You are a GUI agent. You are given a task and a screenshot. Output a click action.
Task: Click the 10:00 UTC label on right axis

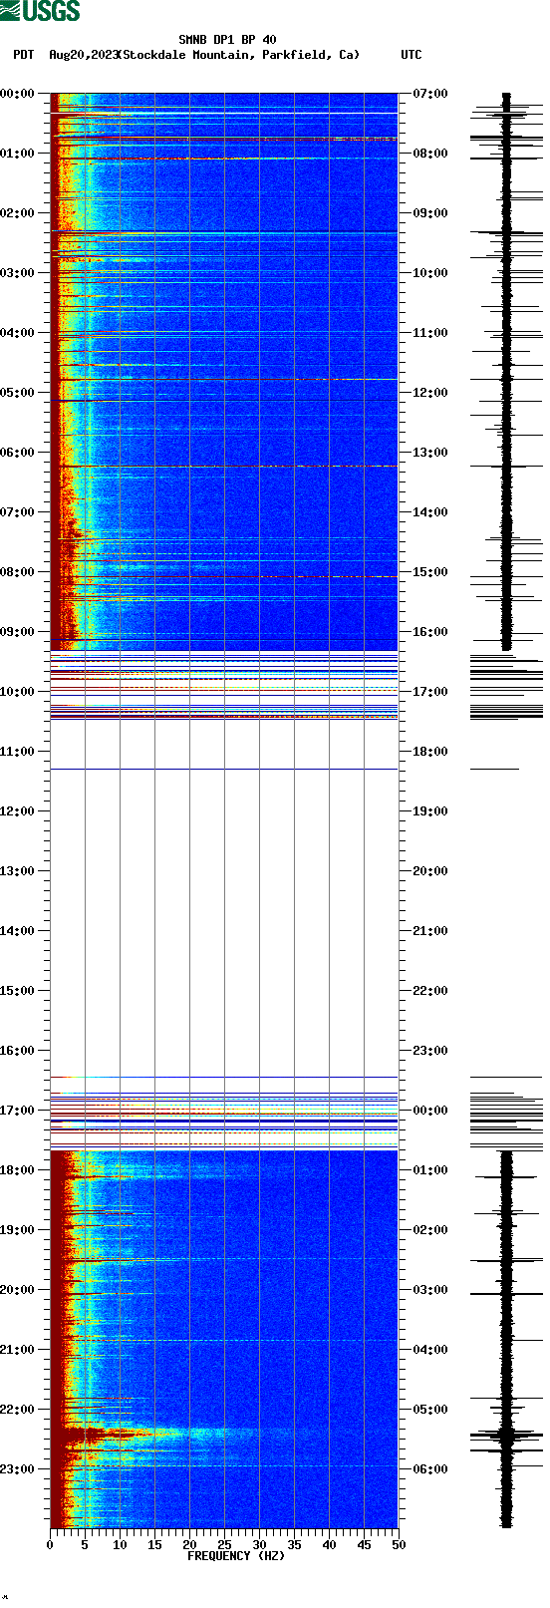coord(430,273)
